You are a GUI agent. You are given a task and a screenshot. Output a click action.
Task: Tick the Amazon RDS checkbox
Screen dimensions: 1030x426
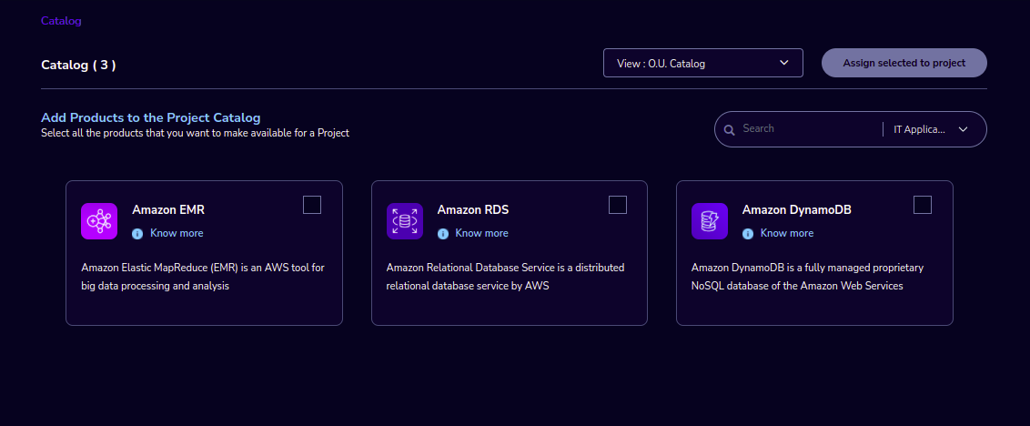tap(618, 205)
